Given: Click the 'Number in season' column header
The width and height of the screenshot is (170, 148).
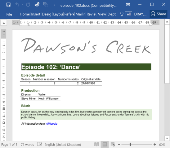Looking at the screenshot, I should tap(44, 79).
